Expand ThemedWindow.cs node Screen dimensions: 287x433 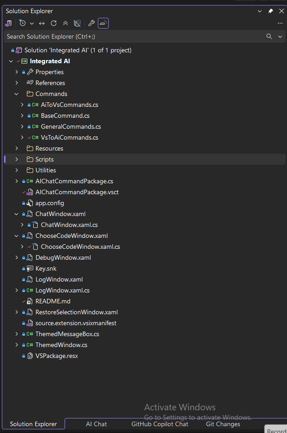coord(16,345)
